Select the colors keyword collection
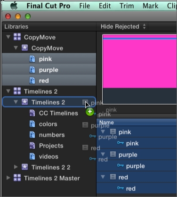This screenshot has width=177, height=197. coord(48,124)
